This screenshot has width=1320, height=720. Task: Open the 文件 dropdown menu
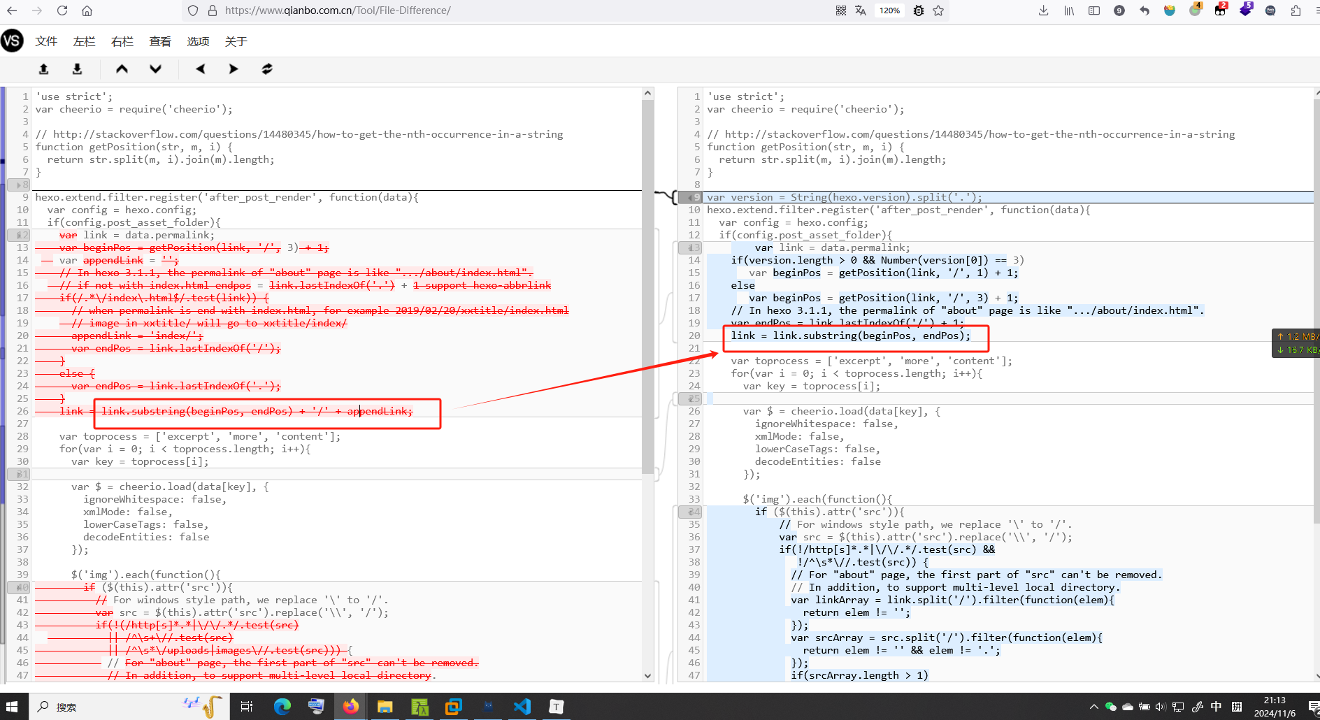tap(46, 42)
